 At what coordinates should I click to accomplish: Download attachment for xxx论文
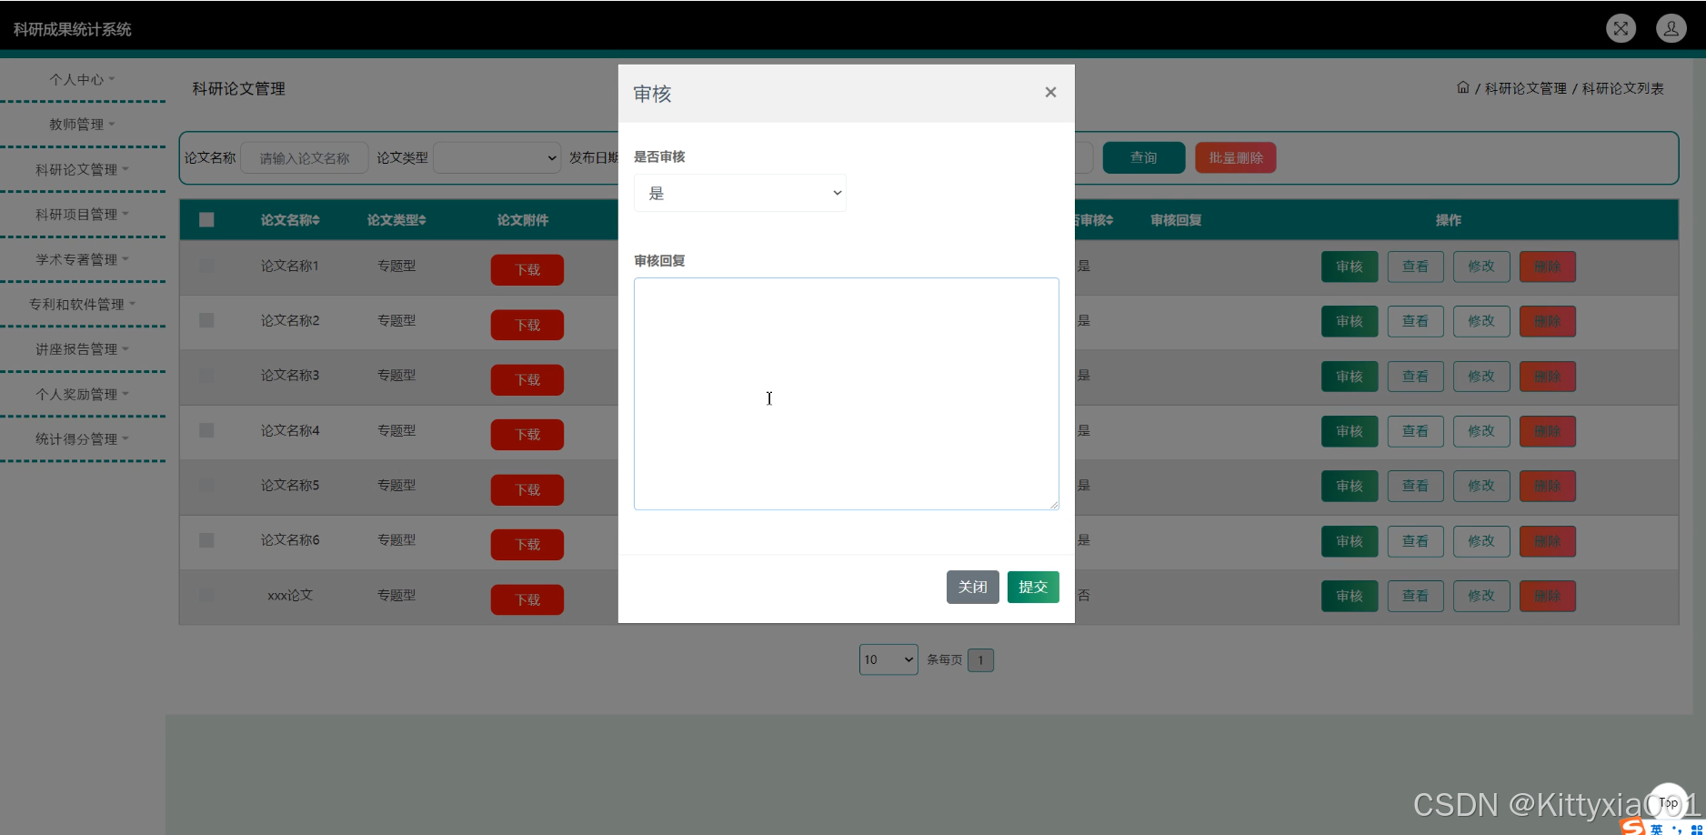[x=527, y=600]
